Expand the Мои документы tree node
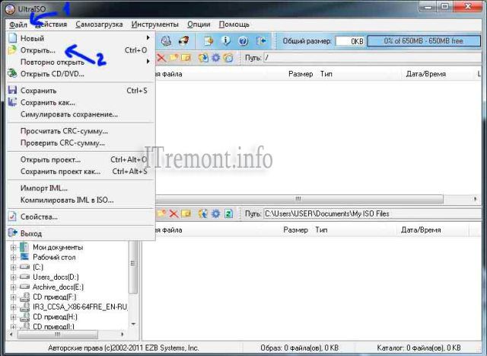This screenshot has height=356, width=487. coord(13,248)
